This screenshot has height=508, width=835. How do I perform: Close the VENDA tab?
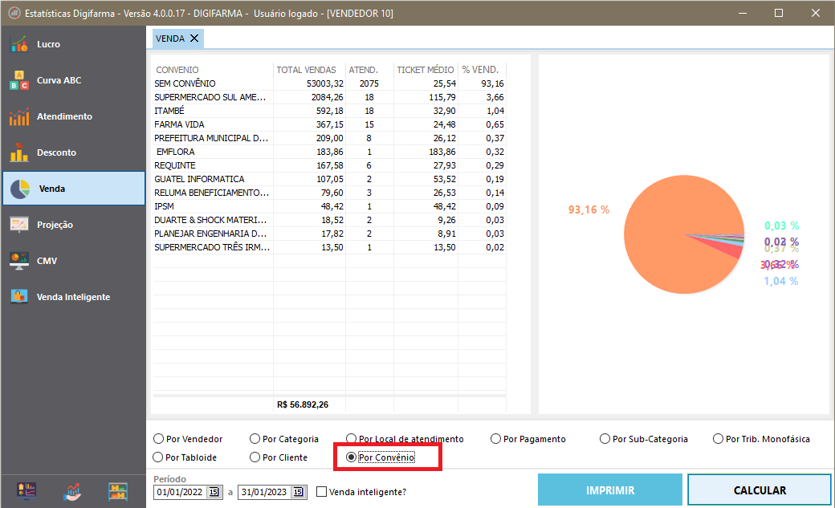[x=194, y=38]
